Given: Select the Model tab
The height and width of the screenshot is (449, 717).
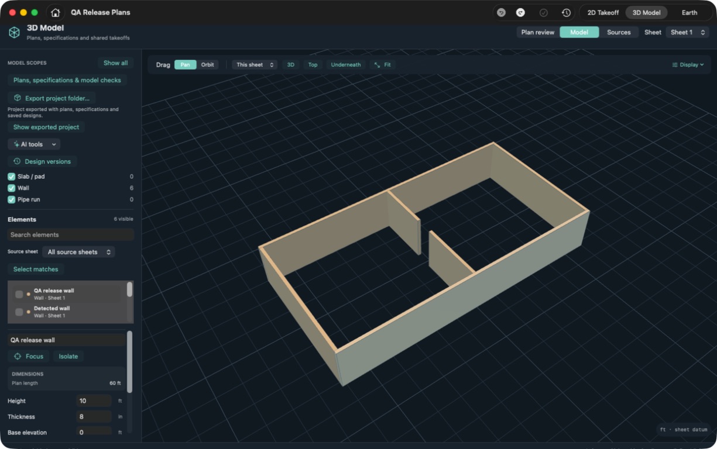Looking at the screenshot, I should point(579,32).
